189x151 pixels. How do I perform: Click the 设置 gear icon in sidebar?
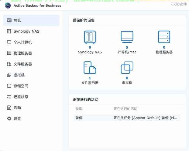pos(9,118)
